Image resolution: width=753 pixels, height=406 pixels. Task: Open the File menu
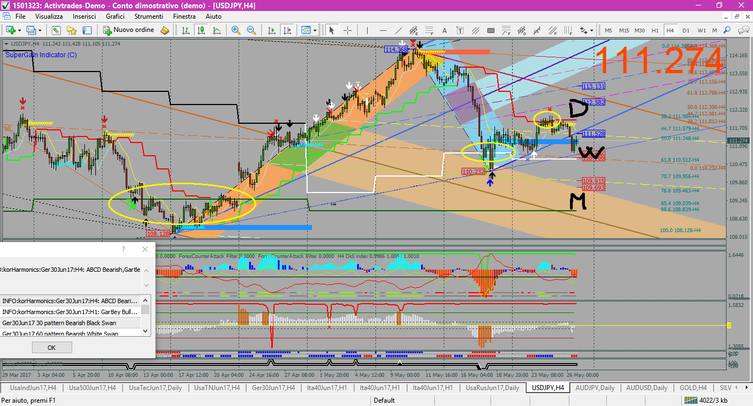pos(20,17)
